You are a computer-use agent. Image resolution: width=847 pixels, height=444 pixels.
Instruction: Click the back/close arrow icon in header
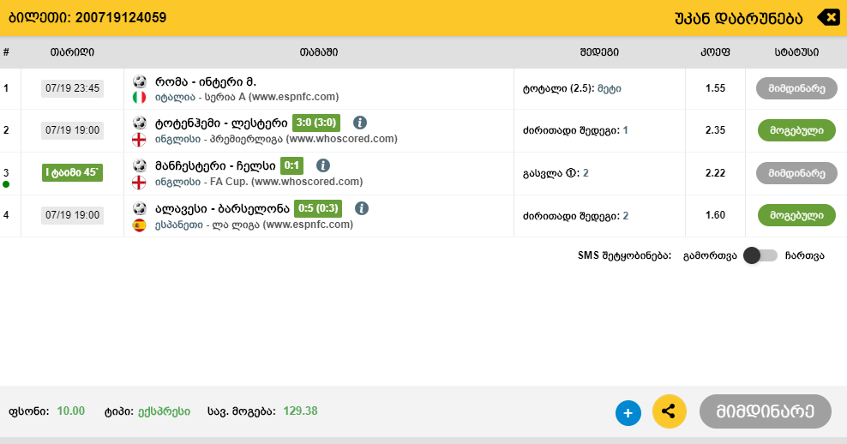(x=827, y=18)
